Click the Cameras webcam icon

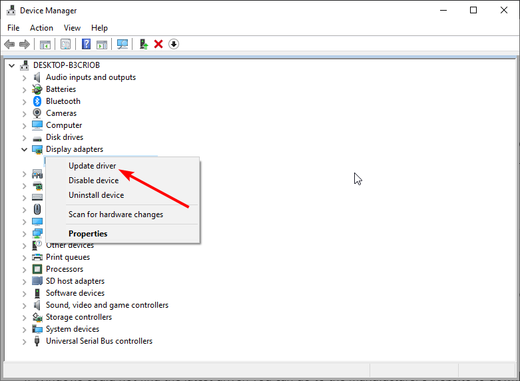pyautogui.click(x=37, y=113)
